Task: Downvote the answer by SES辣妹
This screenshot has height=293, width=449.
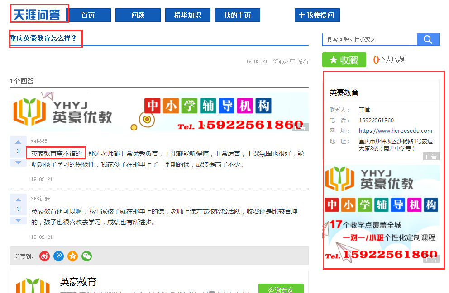Action: click(18, 220)
